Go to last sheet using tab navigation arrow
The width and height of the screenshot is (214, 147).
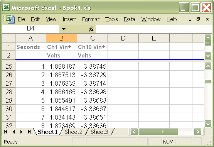(x=29, y=132)
